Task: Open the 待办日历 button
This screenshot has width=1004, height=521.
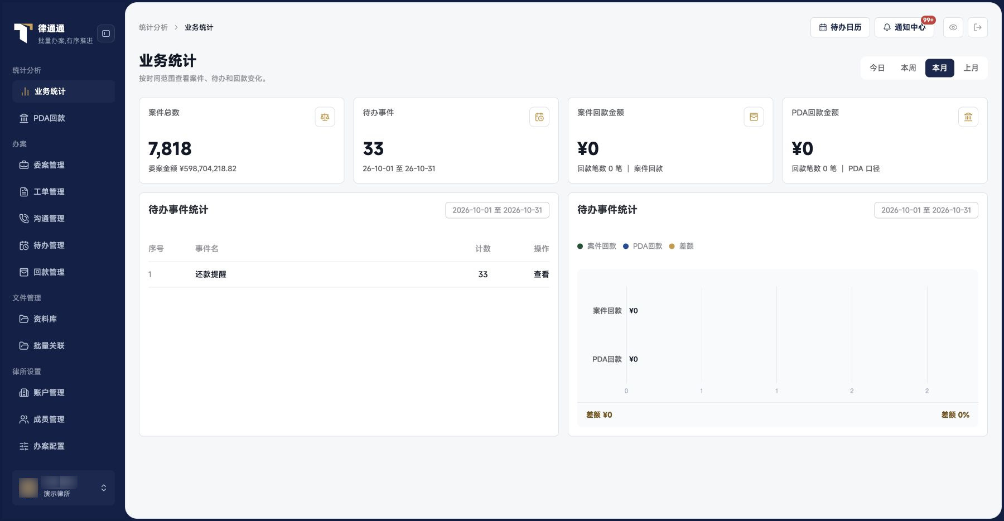Action: point(840,27)
